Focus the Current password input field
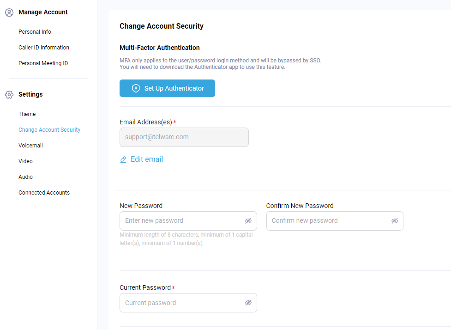The image size is (451, 330). pyautogui.click(x=188, y=303)
